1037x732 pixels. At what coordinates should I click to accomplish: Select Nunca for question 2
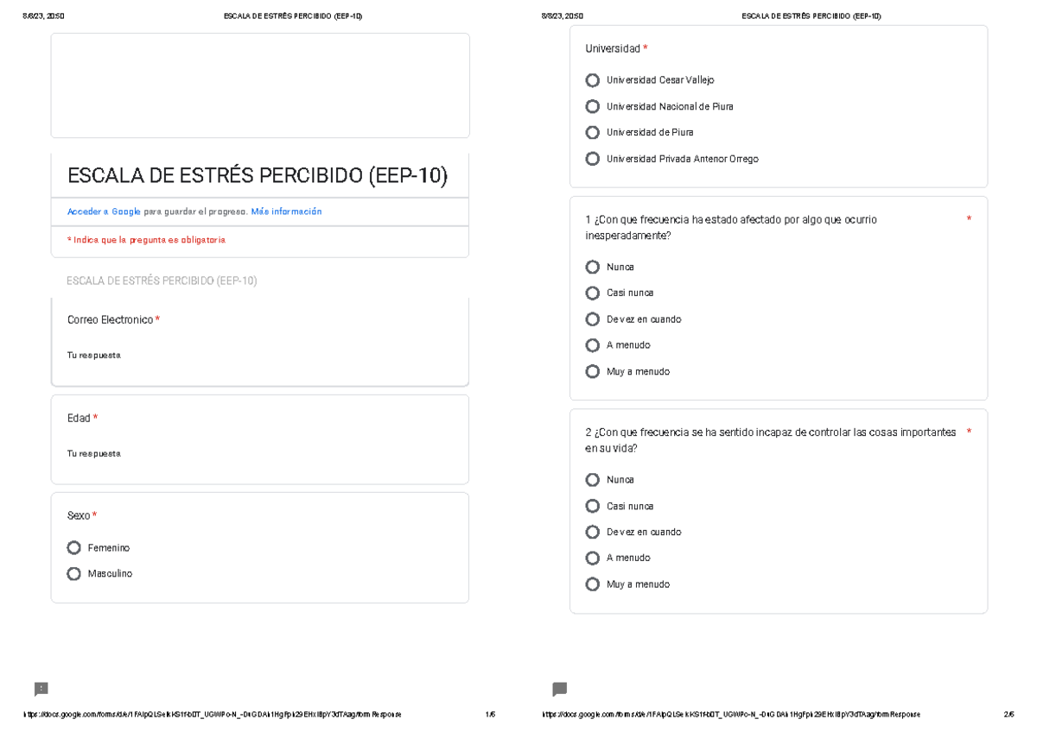592,480
